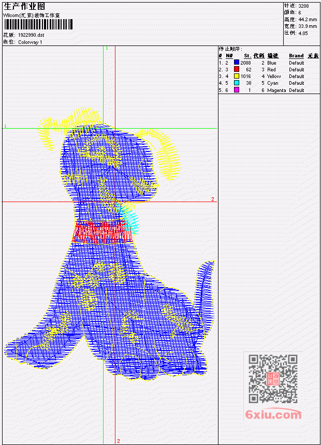Click the 'Default' brand in the Magenta row

[297, 90]
